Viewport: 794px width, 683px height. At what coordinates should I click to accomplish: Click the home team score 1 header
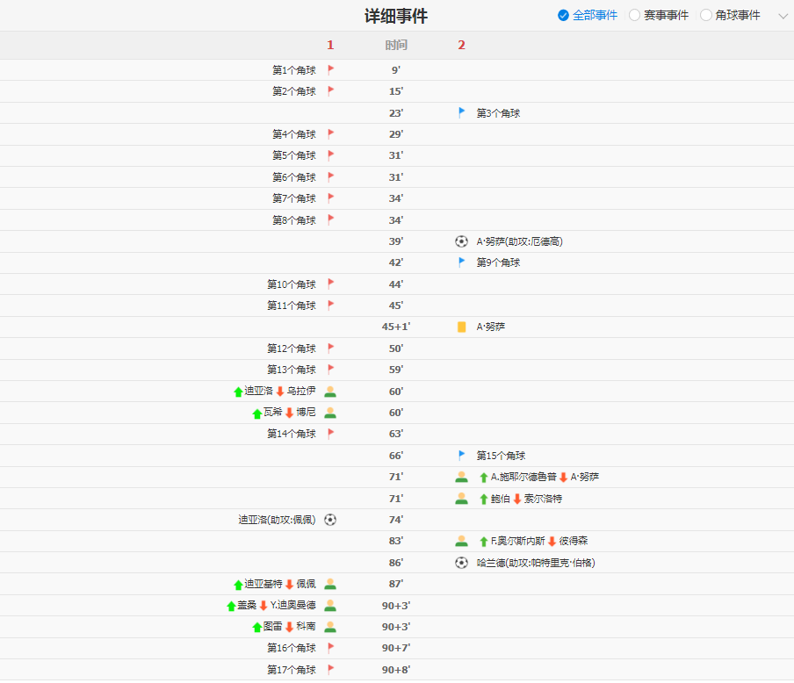point(330,45)
